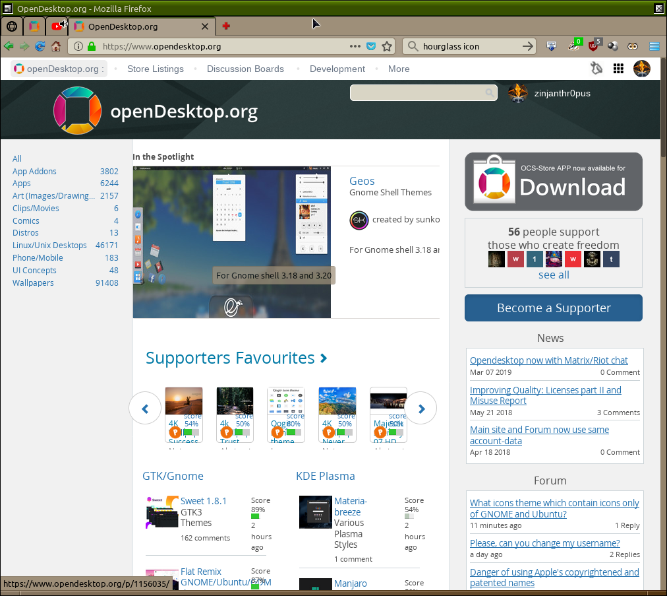Switch to the pinned YouTube tab
This screenshot has width=667, height=596.
(x=56, y=26)
